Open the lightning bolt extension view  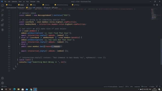[x=2, y=30]
